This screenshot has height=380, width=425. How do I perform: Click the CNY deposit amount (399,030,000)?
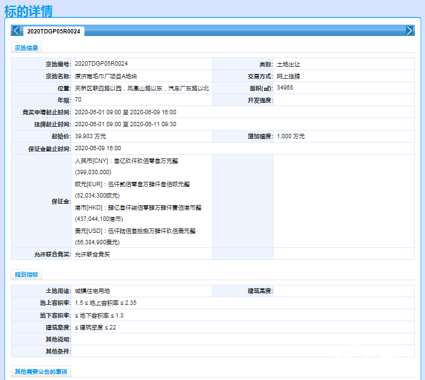(x=93, y=172)
